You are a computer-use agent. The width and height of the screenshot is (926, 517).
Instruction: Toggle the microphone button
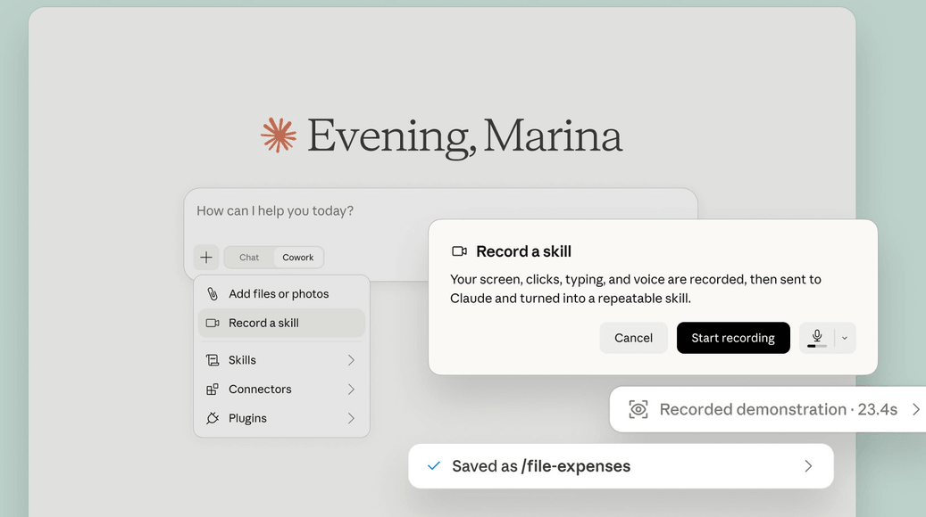click(817, 337)
